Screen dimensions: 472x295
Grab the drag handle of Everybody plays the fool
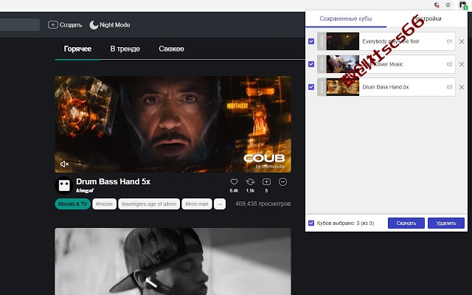[x=322, y=41]
